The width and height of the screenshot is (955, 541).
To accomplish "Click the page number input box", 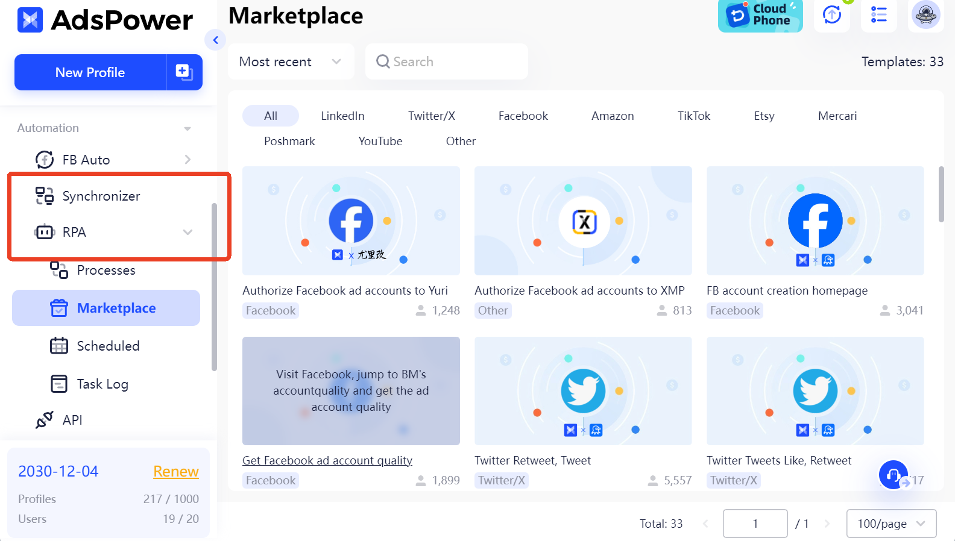I will coord(755,524).
